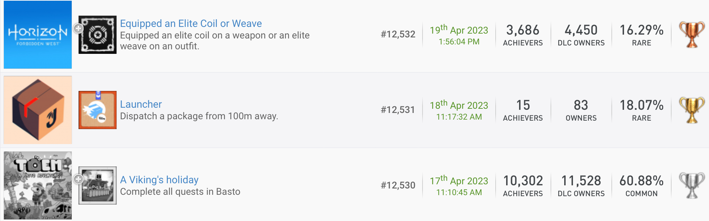Screen dimensions: 709x221
Task: Expand the TOEM trophy plus icon
Action: pyautogui.click(x=78, y=179)
